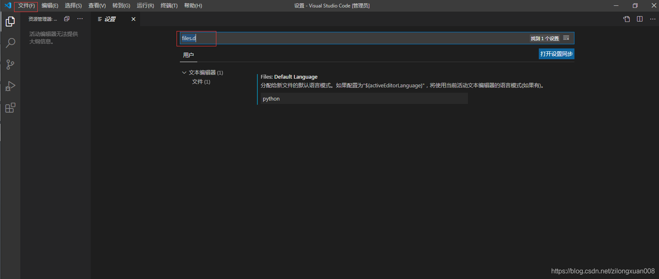
Task: Open the 编辑(E) menu
Action: (x=50, y=6)
